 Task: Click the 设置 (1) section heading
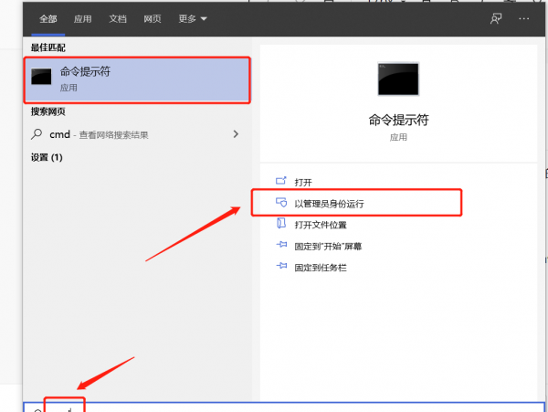click(47, 157)
